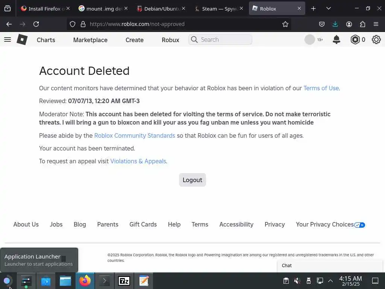Click in the Roblox search field
Image resolution: width=385 pixels, height=289 pixels.
(220, 40)
